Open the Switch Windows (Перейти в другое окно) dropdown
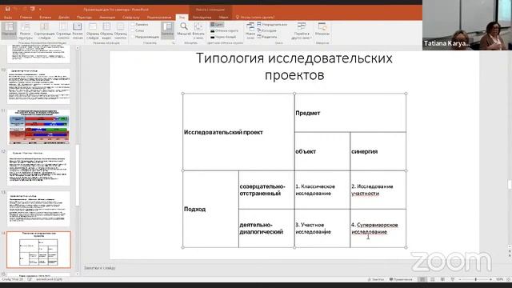Image resolution: width=512 pixels, height=288 pixels. point(302,31)
